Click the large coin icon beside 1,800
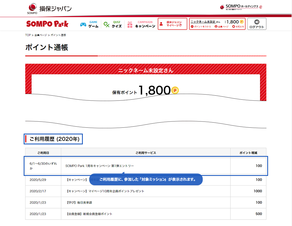 click(x=175, y=90)
